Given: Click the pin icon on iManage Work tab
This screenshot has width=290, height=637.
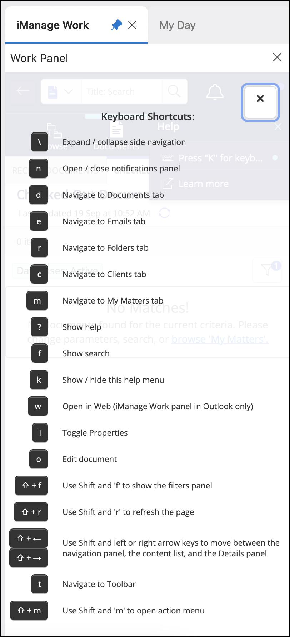Looking at the screenshot, I should (116, 25).
